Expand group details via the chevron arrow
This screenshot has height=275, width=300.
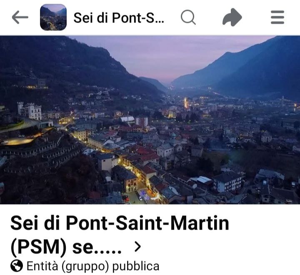[138, 246]
